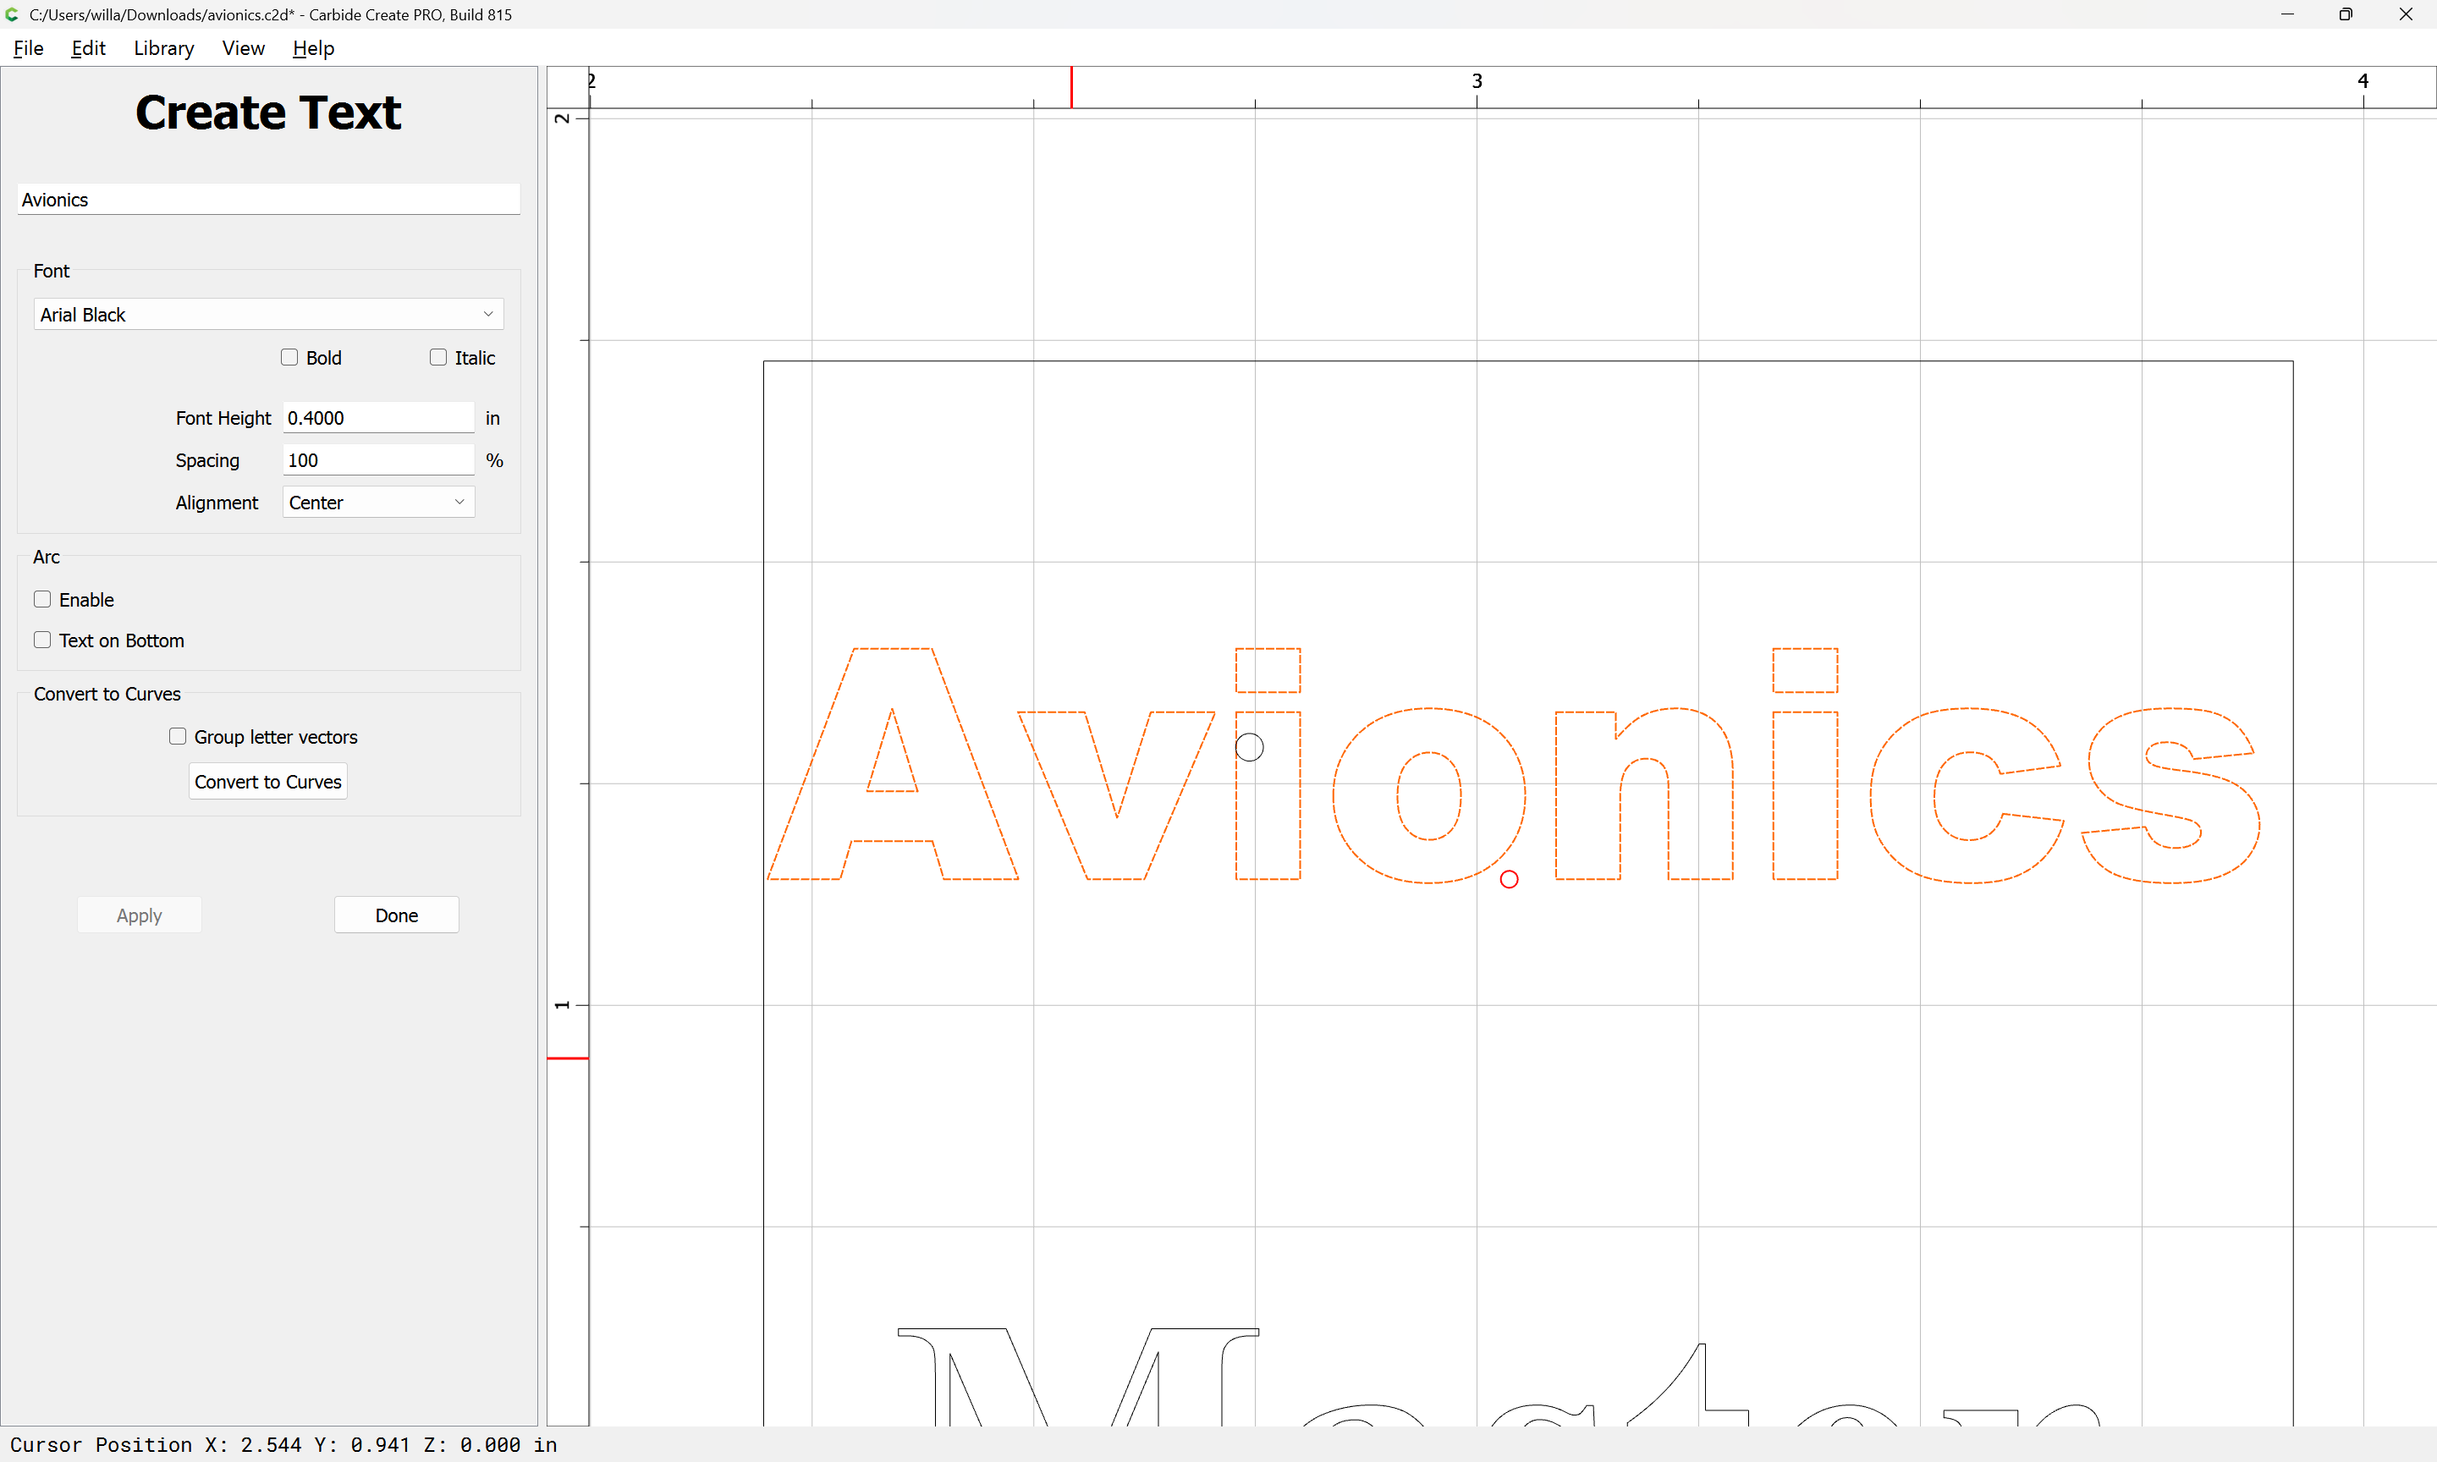Enable the Italic checkbox
Image resolution: width=2437 pixels, height=1462 pixels.
pyautogui.click(x=438, y=357)
